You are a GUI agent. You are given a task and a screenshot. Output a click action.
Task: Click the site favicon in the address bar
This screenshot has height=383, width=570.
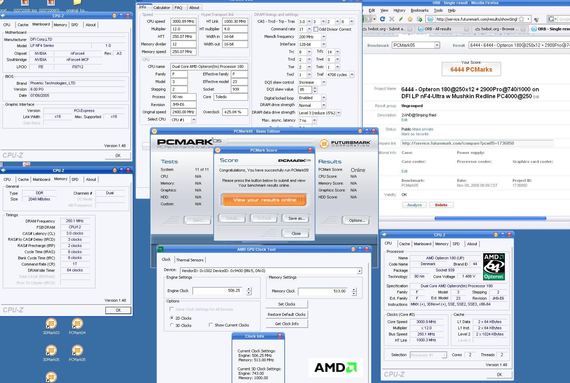point(430,19)
